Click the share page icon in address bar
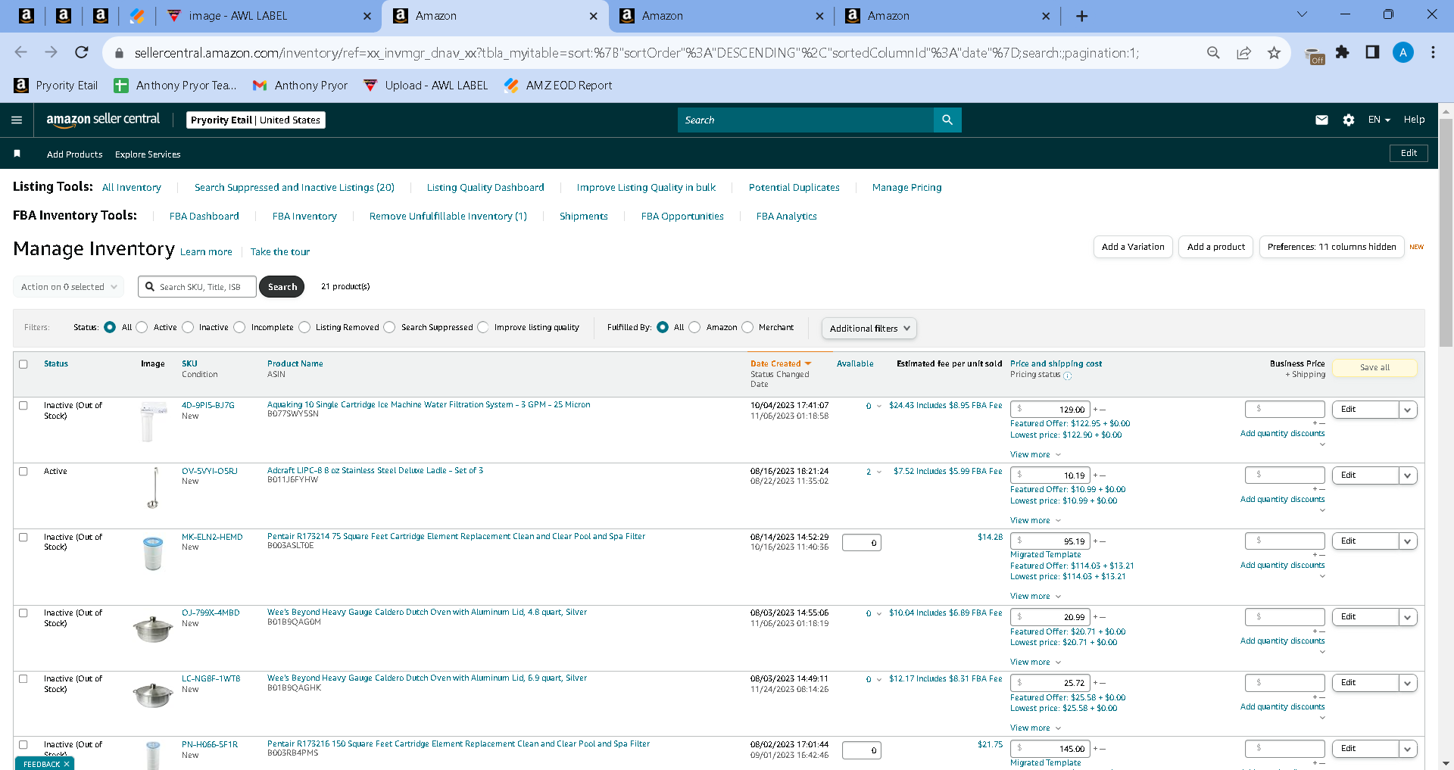Image resolution: width=1454 pixels, height=770 pixels. (x=1243, y=52)
